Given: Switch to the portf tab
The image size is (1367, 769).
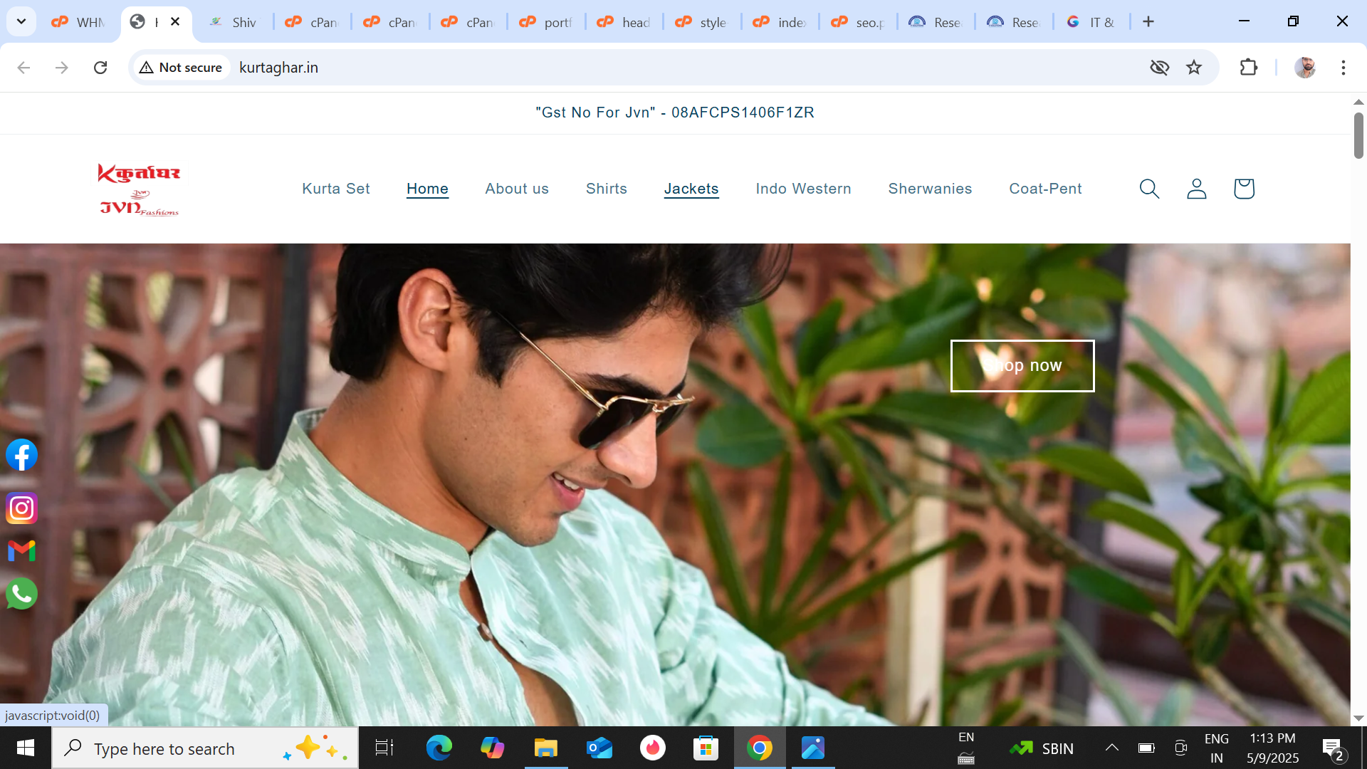Looking at the screenshot, I should click(x=546, y=22).
